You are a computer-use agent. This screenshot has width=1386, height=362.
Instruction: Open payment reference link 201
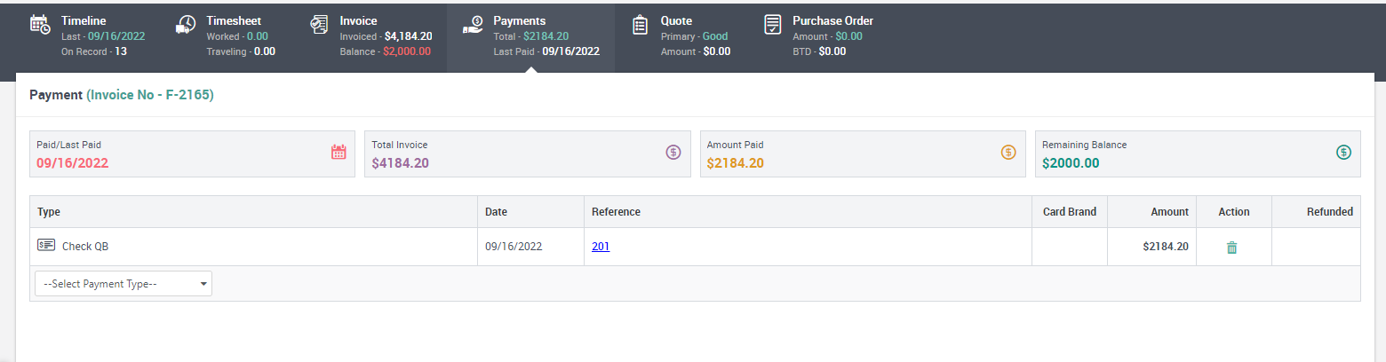[x=601, y=247]
